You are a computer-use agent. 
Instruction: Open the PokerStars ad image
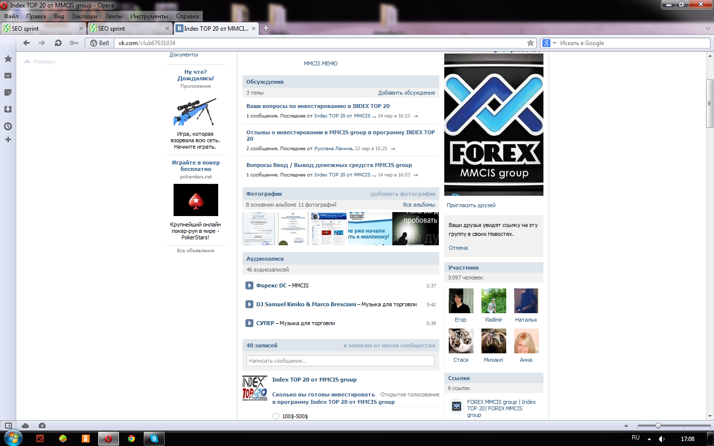[x=196, y=200]
